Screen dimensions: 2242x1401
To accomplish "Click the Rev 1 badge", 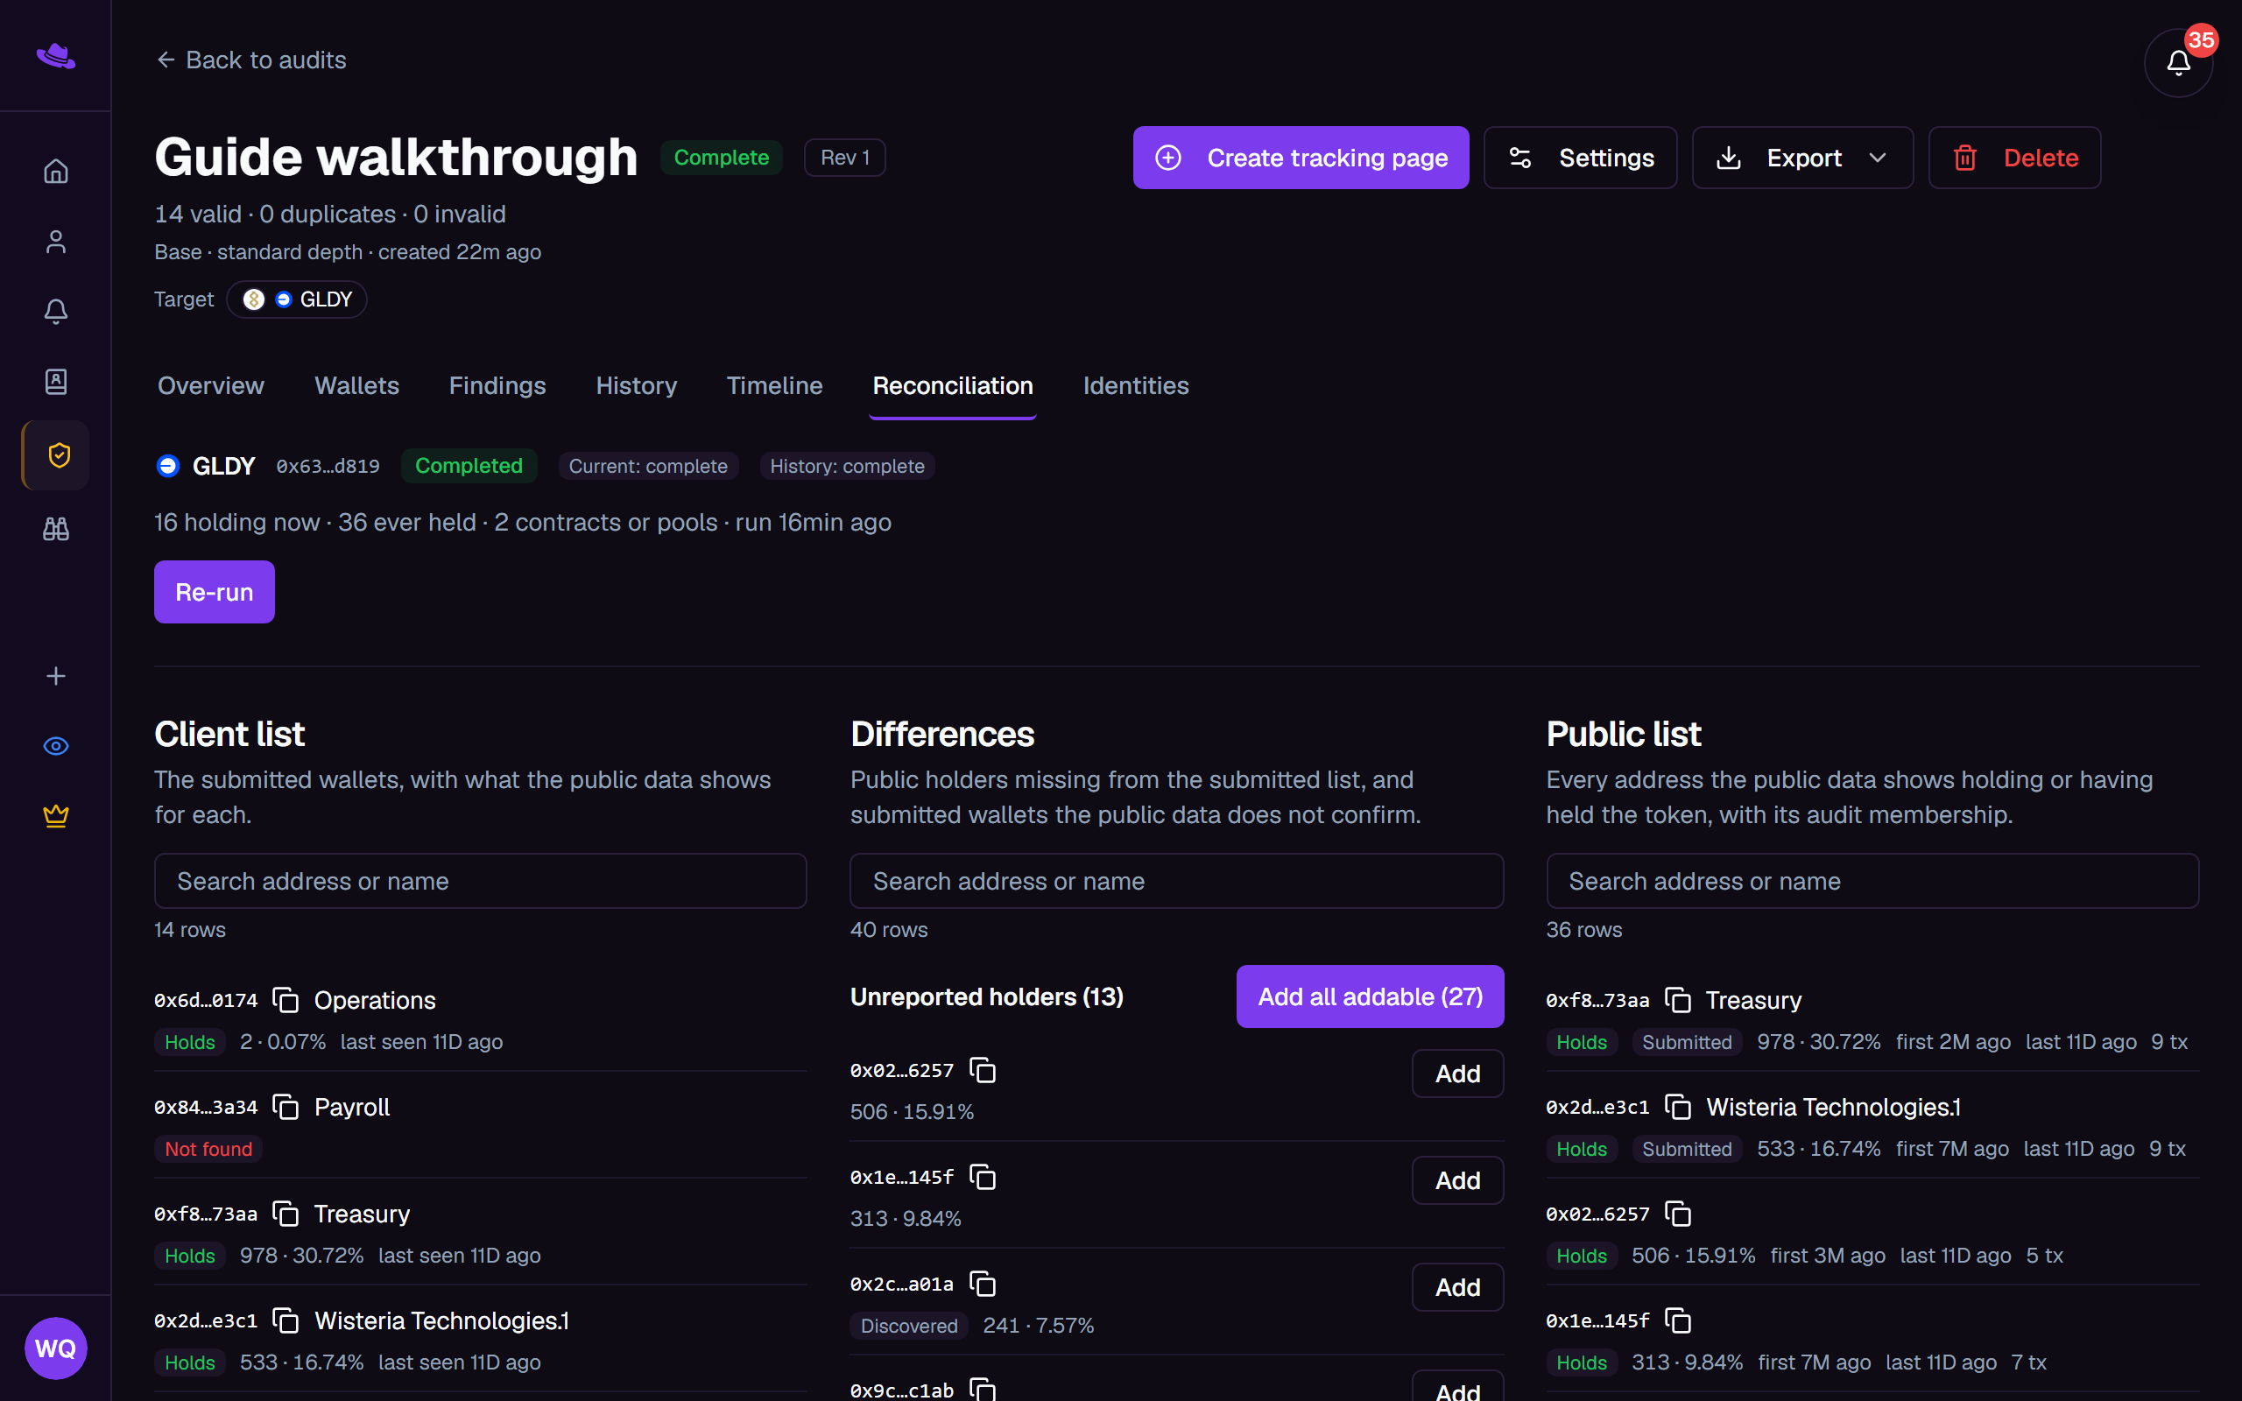I will coord(844,158).
